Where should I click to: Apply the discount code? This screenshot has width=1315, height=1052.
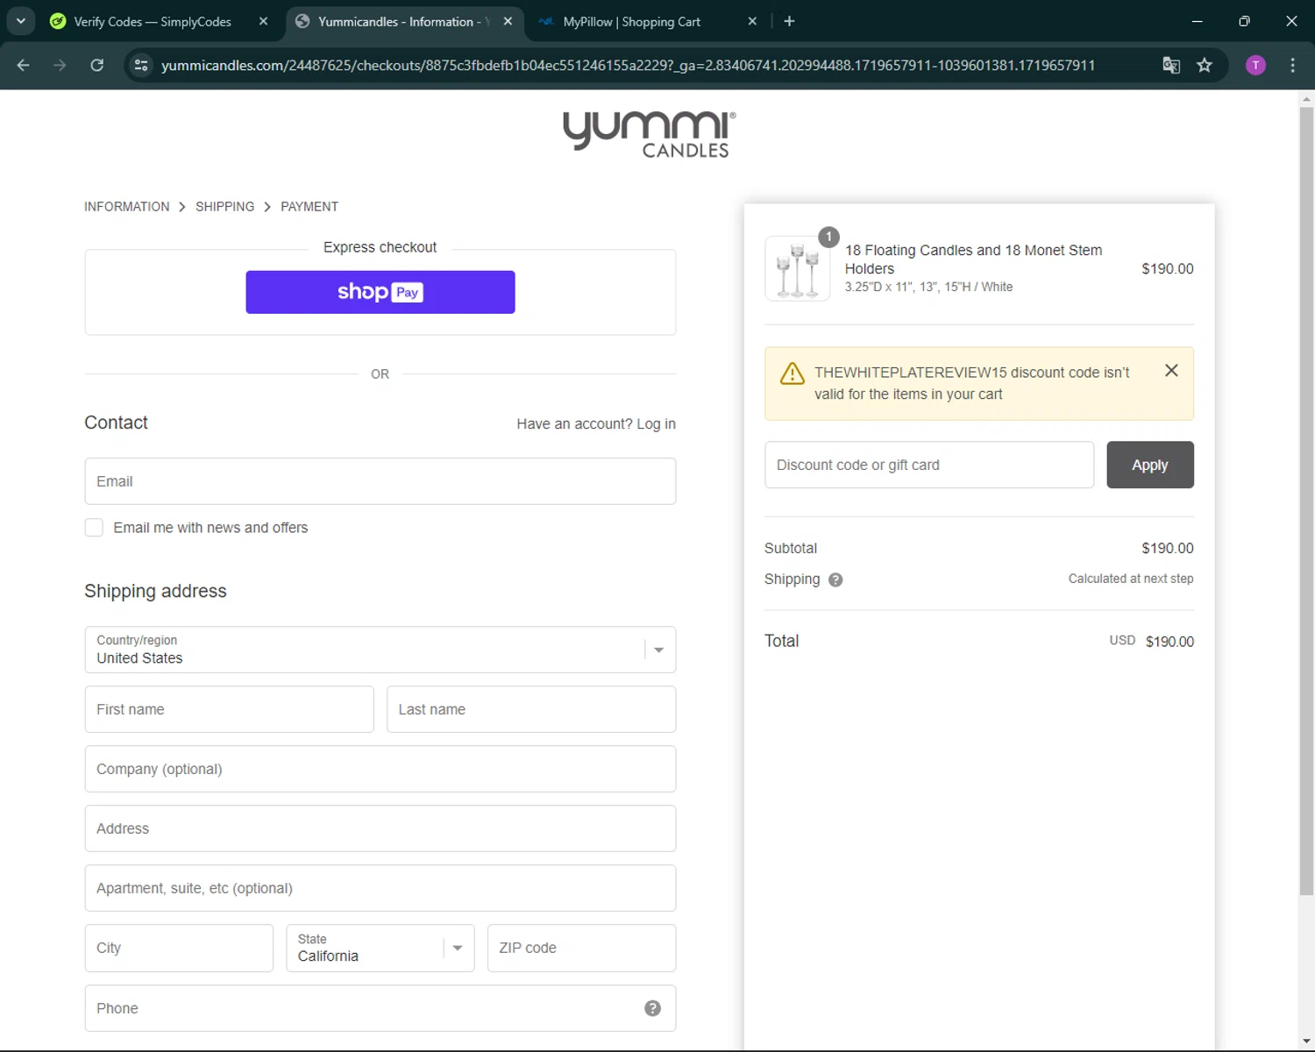[x=1150, y=465]
